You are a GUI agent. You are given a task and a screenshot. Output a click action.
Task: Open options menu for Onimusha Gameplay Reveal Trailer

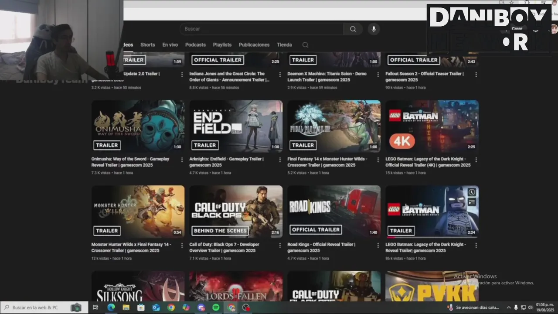pos(182,160)
